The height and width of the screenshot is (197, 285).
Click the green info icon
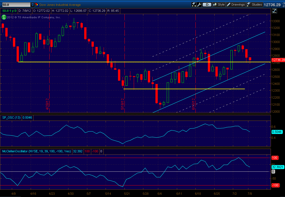point(4,17)
